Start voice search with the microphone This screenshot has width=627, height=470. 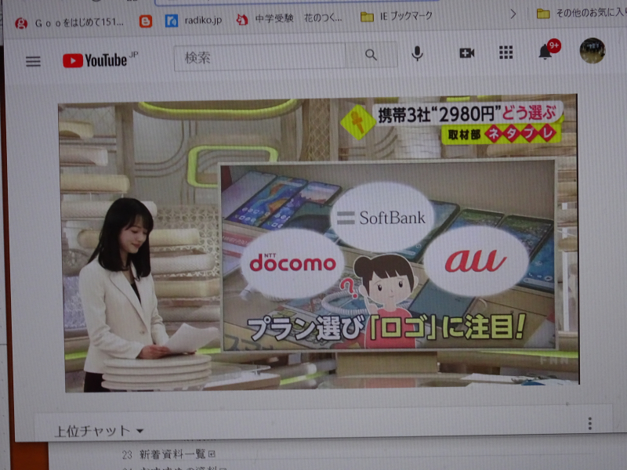[x=417, y=53]
